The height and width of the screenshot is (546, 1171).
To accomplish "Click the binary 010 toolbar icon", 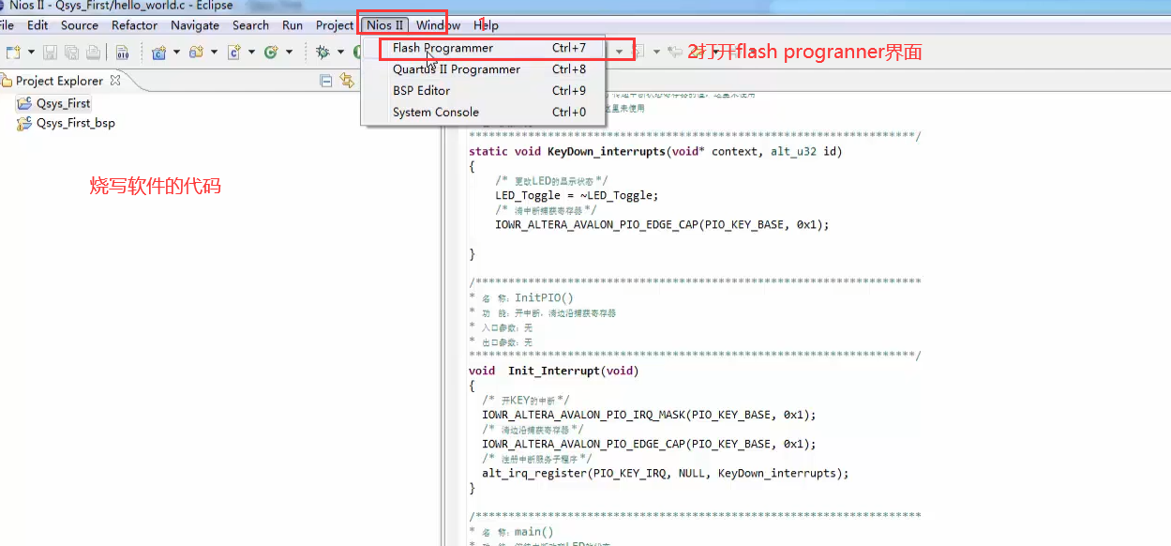I will click(x=123, y=52).
